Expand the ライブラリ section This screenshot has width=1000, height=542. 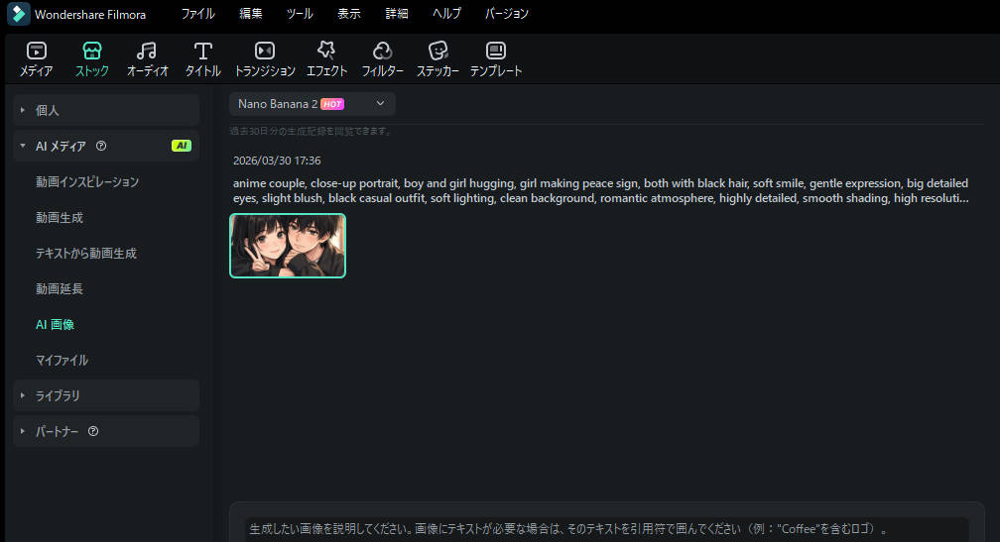(x=23, y=395)
